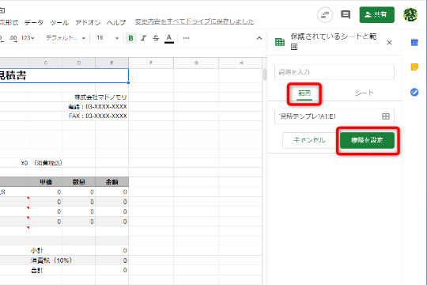Click the FAX：03-XXXX-XXXX cell
Screen dimensions: 427x285
pyautogui.click(x=98, y=116)
